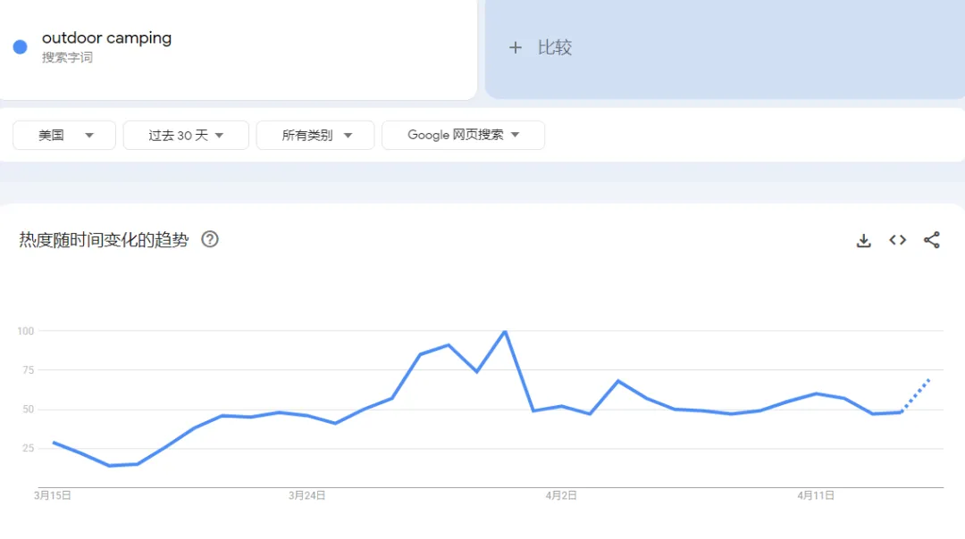Open the embed code view via <> icon
This screenshot has width=965, height=539.
[x=897, y=240]
